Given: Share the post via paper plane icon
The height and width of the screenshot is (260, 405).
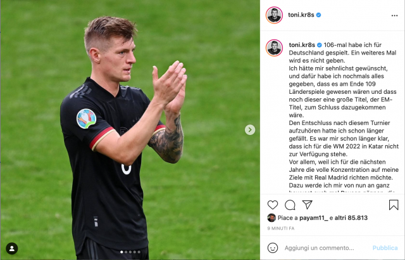Looking at the screenshot, I should (308, 205).
